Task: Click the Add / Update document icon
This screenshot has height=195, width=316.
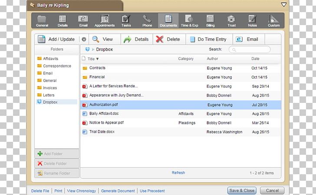Action: pos(42,39)
